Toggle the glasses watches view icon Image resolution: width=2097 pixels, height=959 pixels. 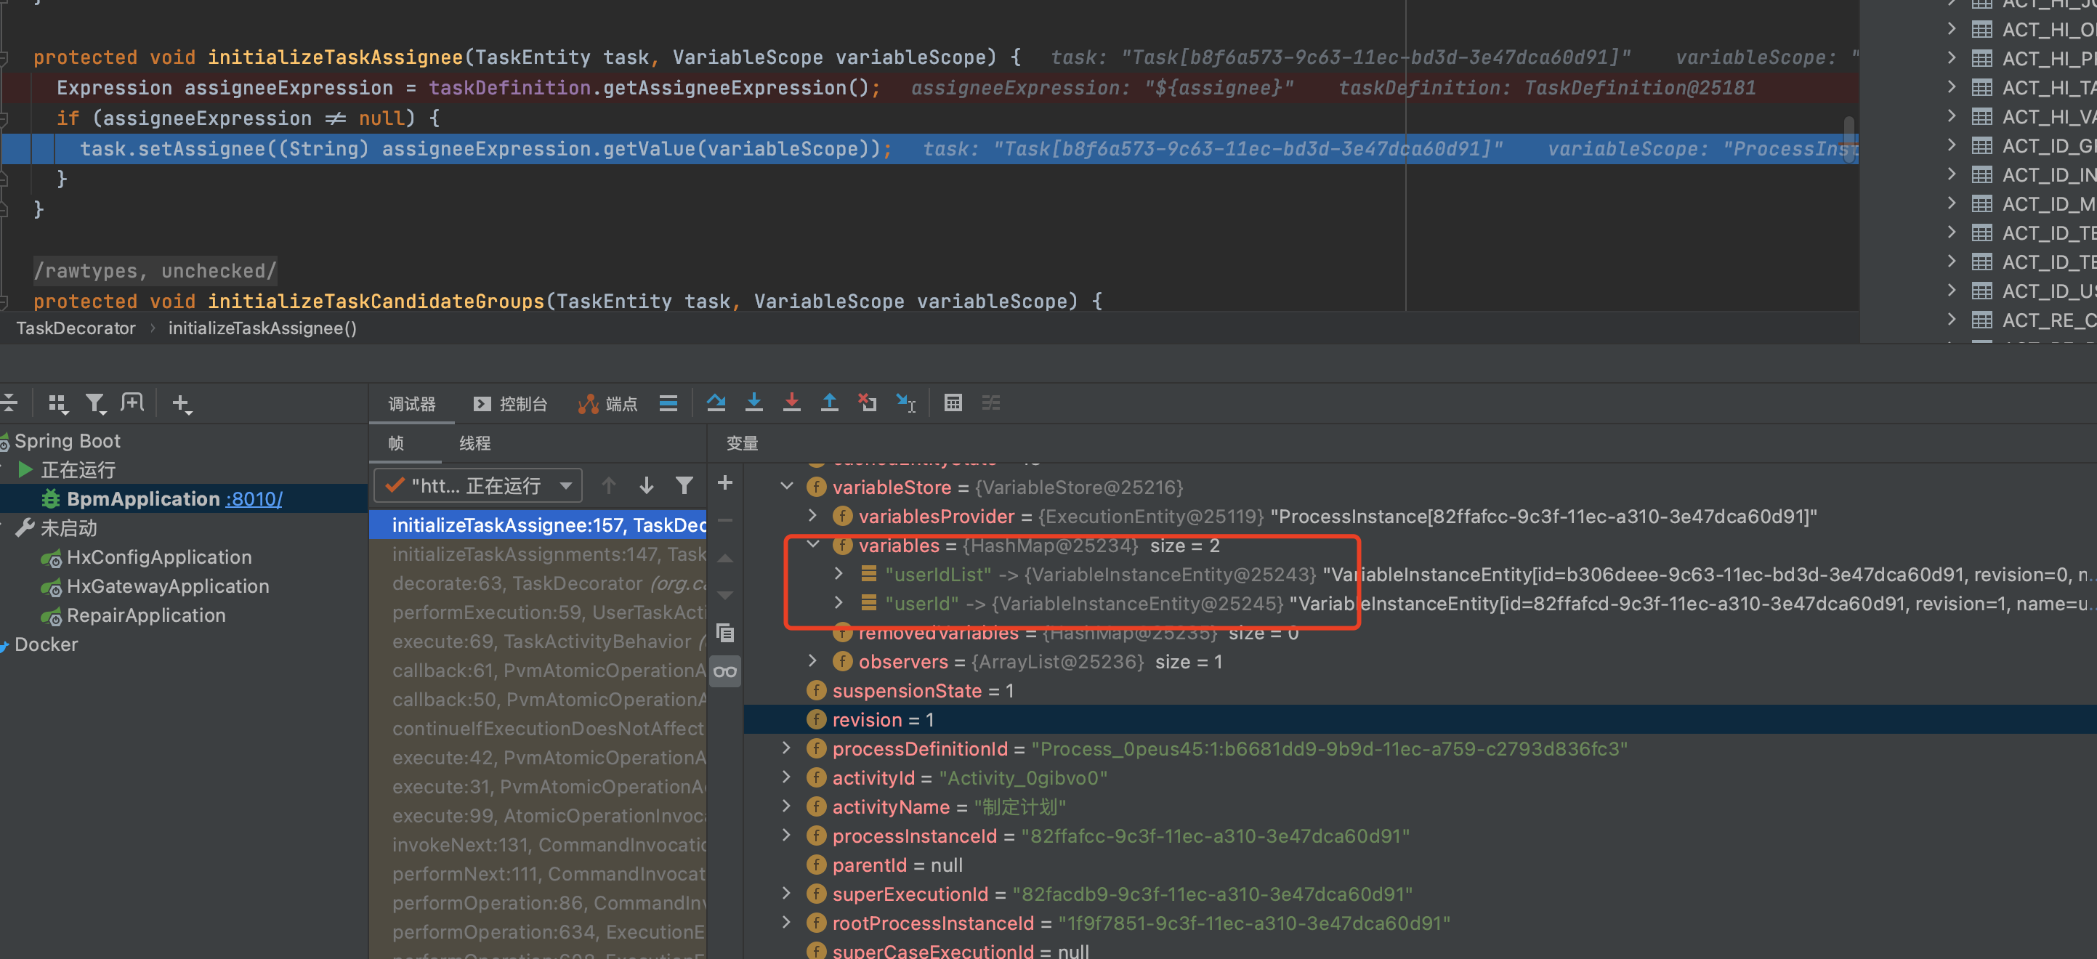(724, 671)
